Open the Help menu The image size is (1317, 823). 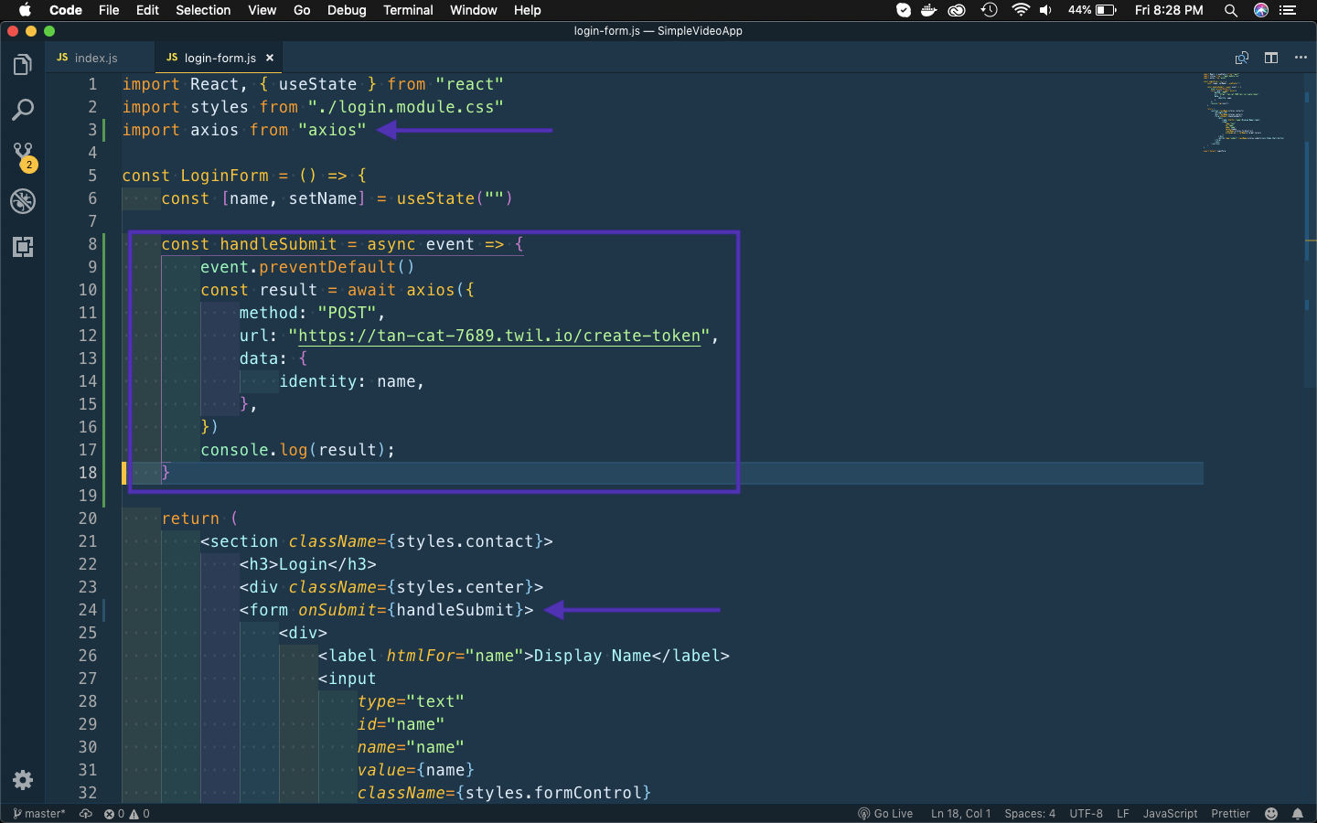(527, 10)
